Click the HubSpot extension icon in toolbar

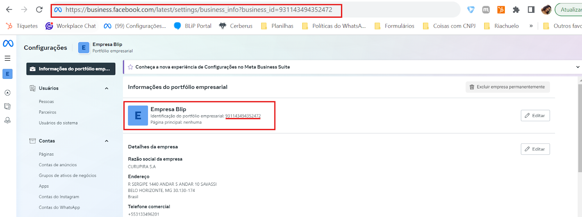(x=501, y=10)
